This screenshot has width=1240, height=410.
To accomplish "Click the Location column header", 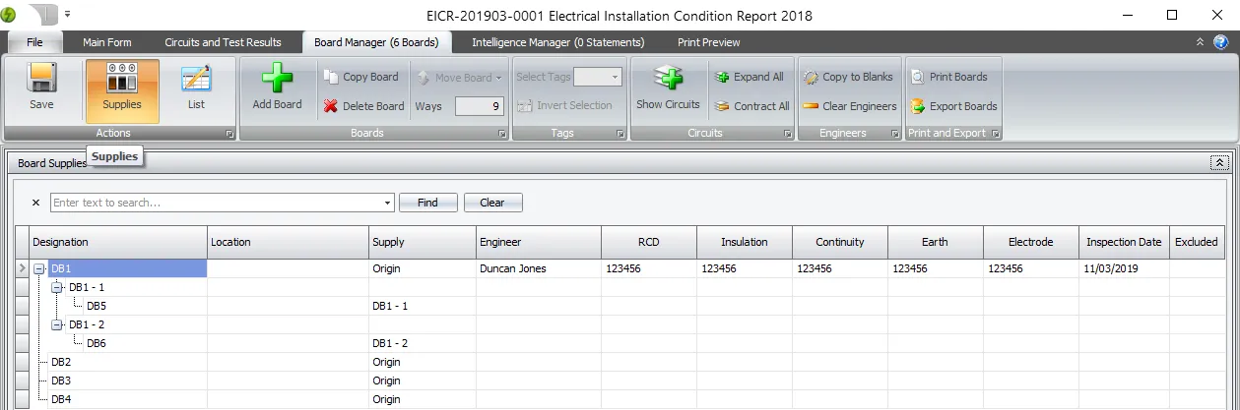I will point(288,242).
